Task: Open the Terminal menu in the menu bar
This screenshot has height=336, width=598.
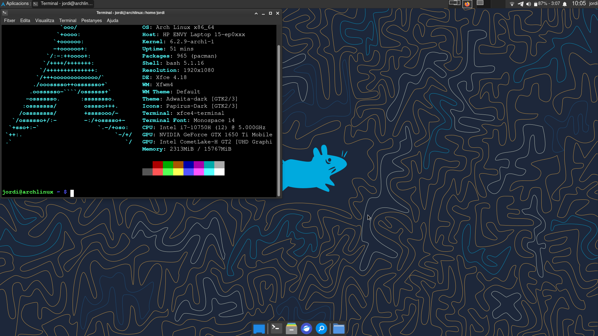Action: [68, 21]
